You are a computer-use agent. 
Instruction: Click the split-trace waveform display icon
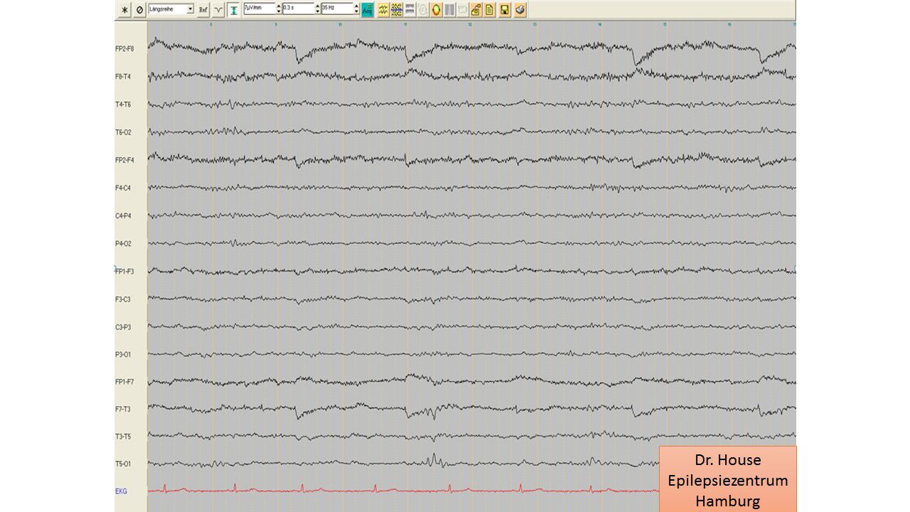[397, 9]
